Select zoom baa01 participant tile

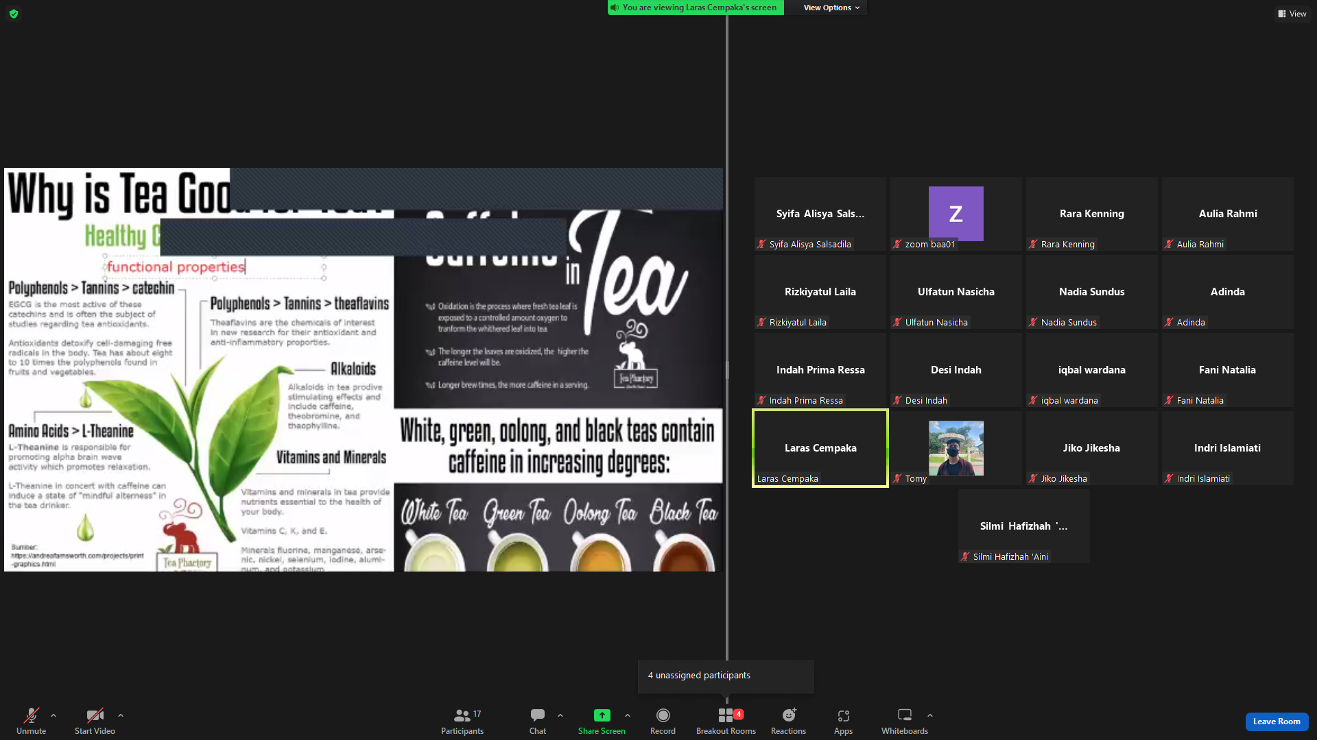pos(956,214)
